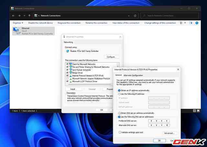Click Client for Microsoft Networks item icon
Image resolution: width=207 pixels, height=147 pixels.
coord(71,64)
